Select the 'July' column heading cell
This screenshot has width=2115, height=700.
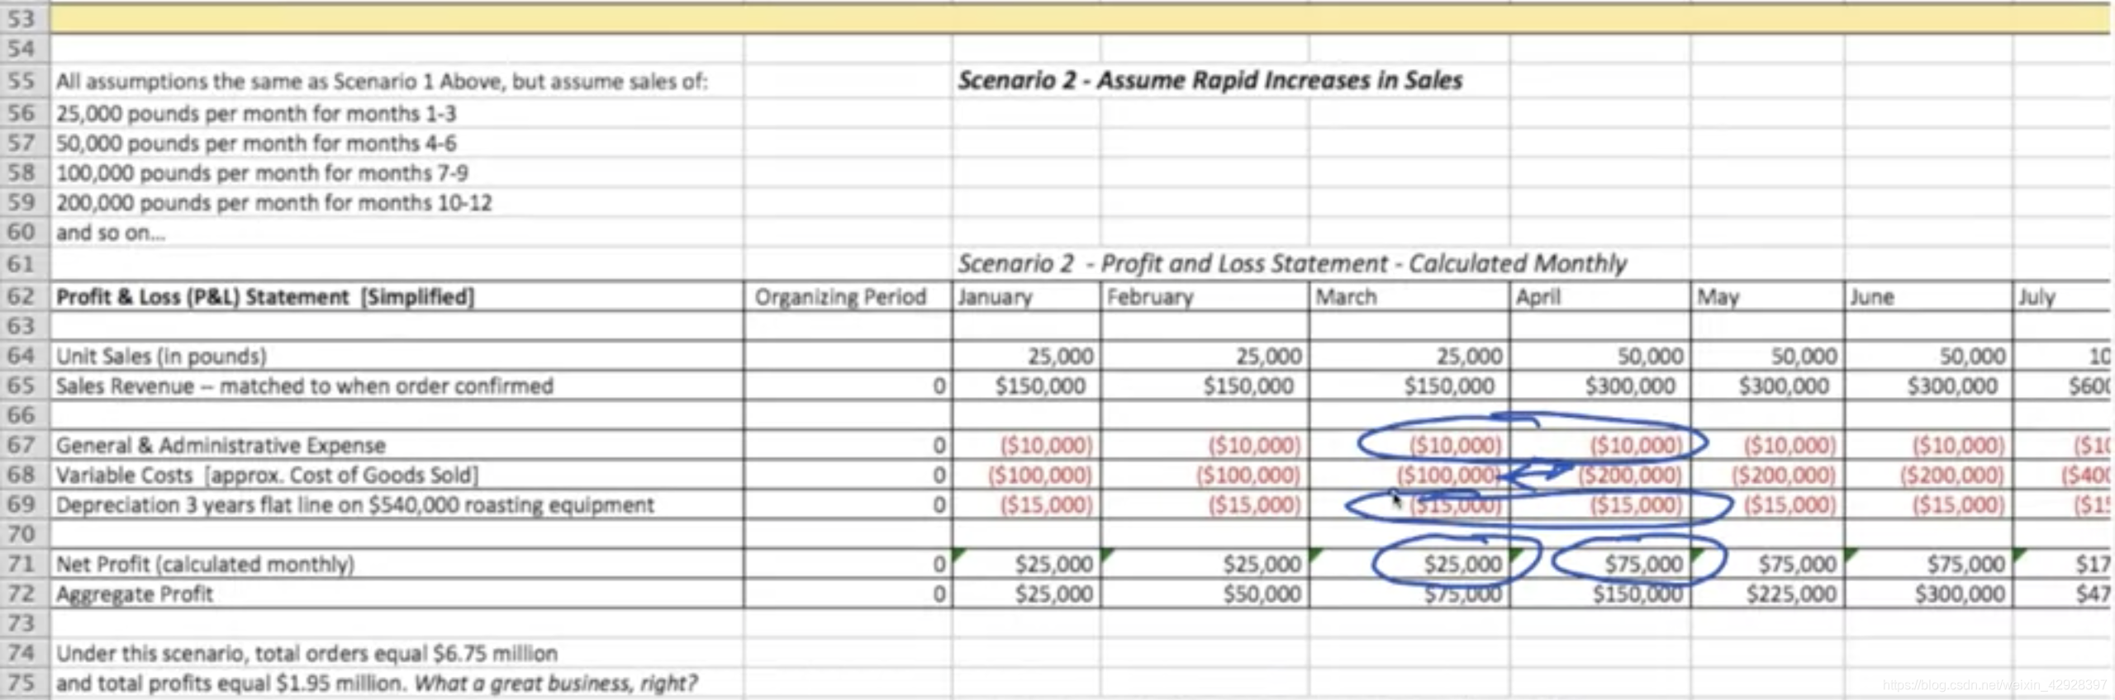coord(2063,296)
